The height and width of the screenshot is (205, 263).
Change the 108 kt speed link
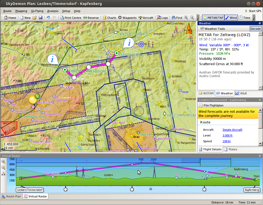(x=226, y=141)
